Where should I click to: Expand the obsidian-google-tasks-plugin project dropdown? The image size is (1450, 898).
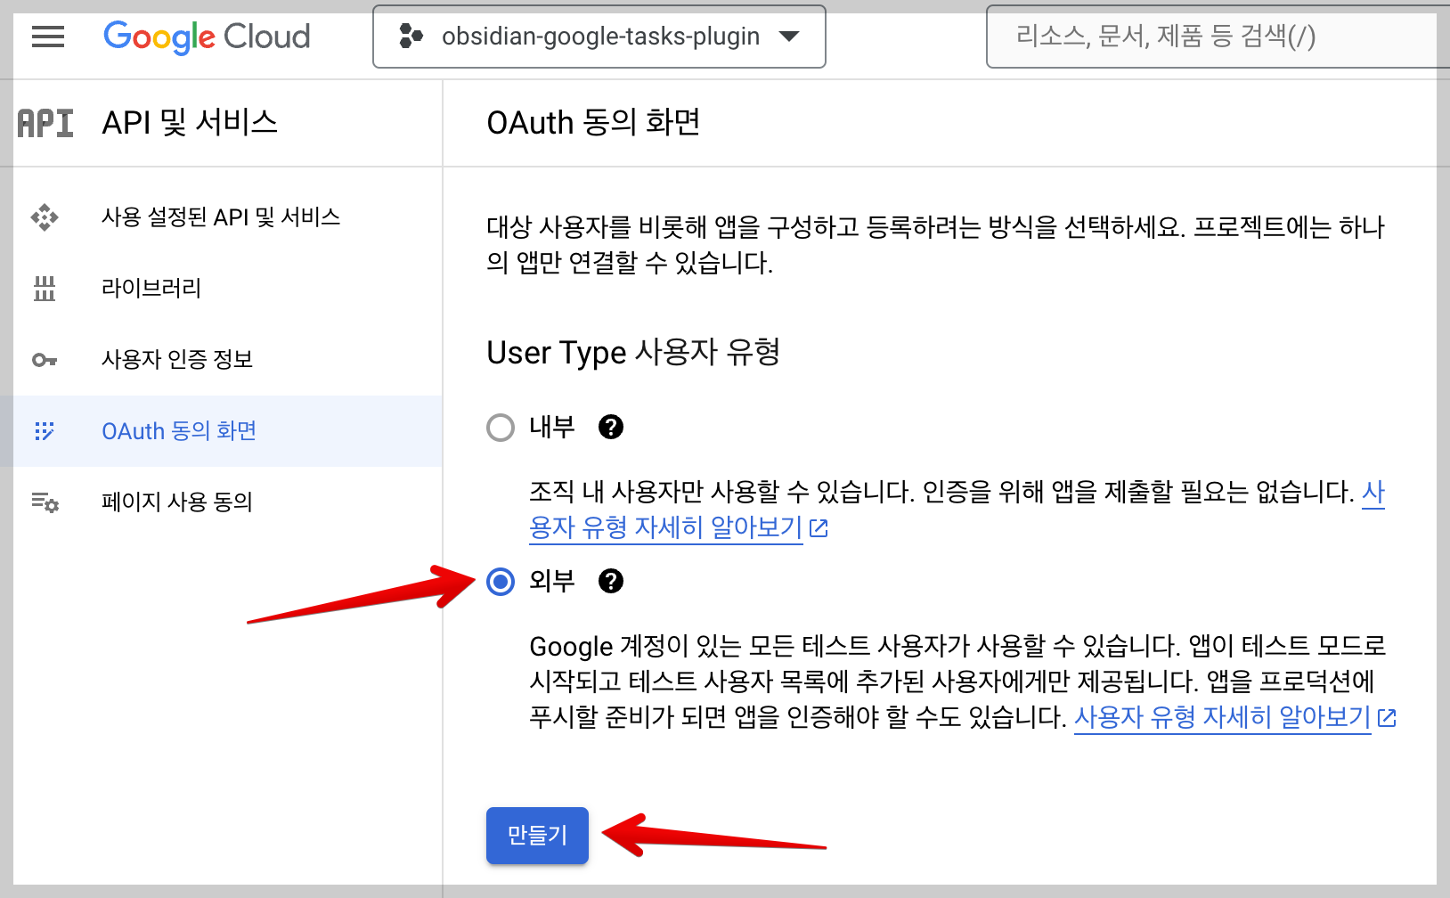coord(599,37)
